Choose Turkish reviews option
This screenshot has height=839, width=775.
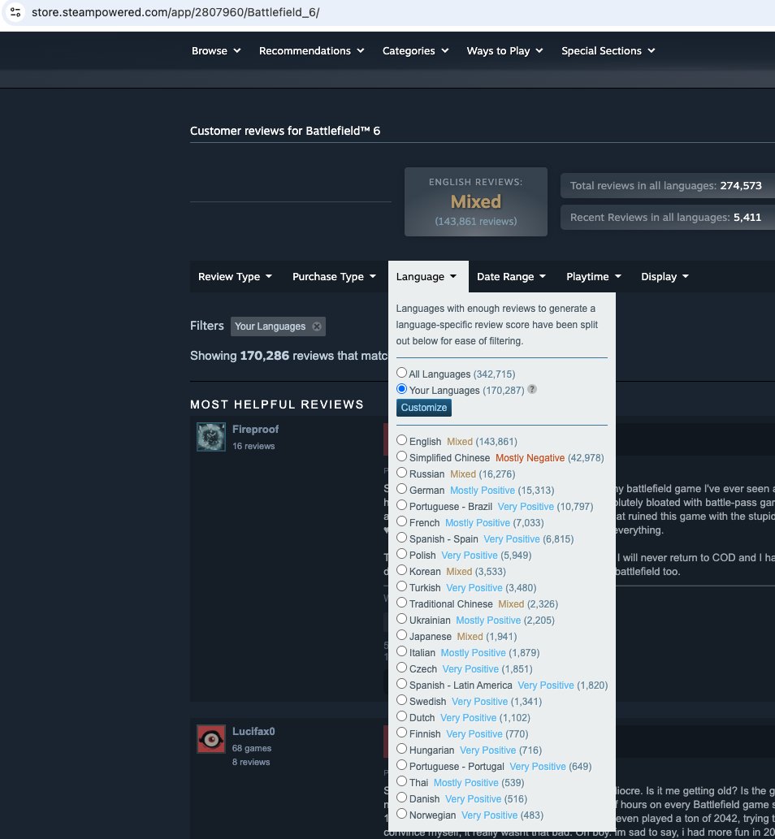tap(401, 586)
